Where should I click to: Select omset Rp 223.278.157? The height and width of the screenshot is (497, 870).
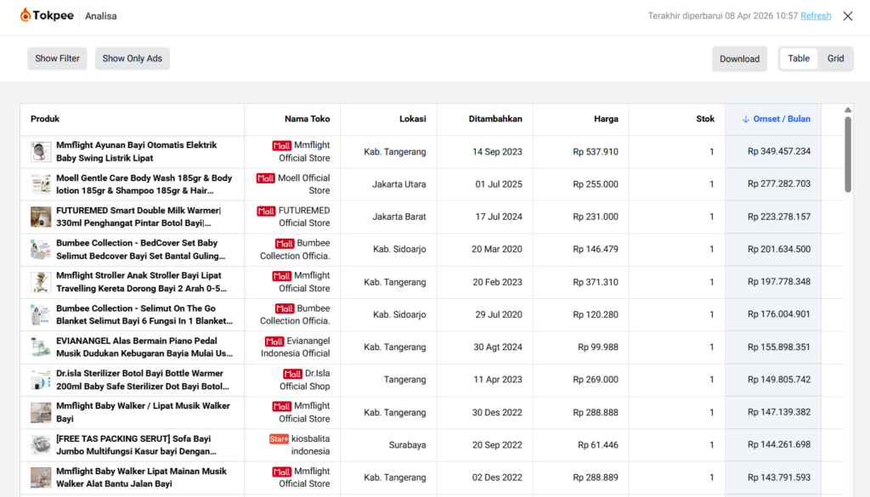pyautogui.click(x=779, y=217)
